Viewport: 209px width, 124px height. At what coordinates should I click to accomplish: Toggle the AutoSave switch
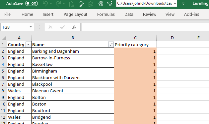pos(32,3)
